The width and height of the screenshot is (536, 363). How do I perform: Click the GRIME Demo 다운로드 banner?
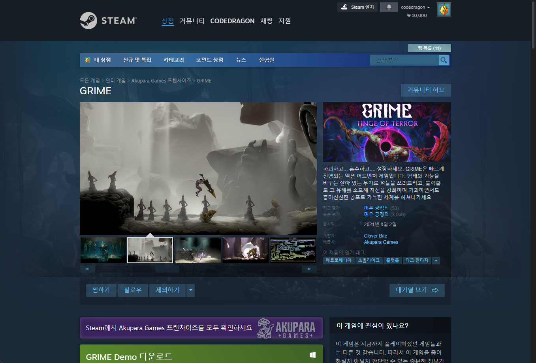[201, 354]
